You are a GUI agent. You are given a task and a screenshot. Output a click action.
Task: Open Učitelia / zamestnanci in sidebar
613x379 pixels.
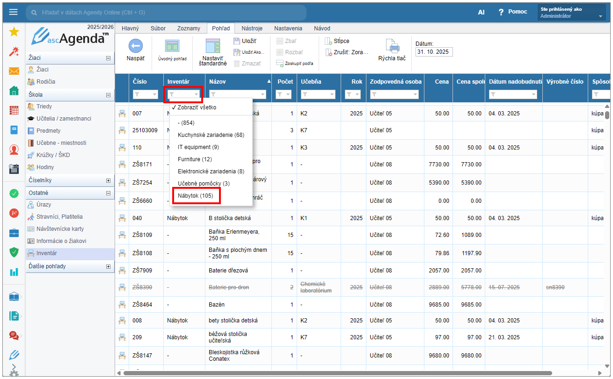(63, 119)
